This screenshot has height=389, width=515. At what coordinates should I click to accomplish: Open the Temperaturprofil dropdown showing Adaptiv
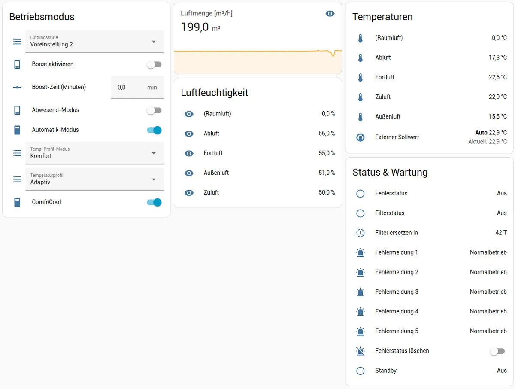94,179
